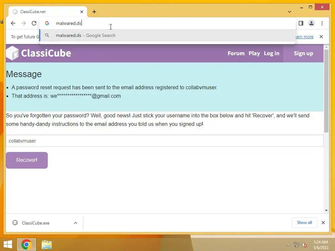This screenshot has width=335, height=251.
Task: Click Show all downloads
Action: tap(305, 223)
